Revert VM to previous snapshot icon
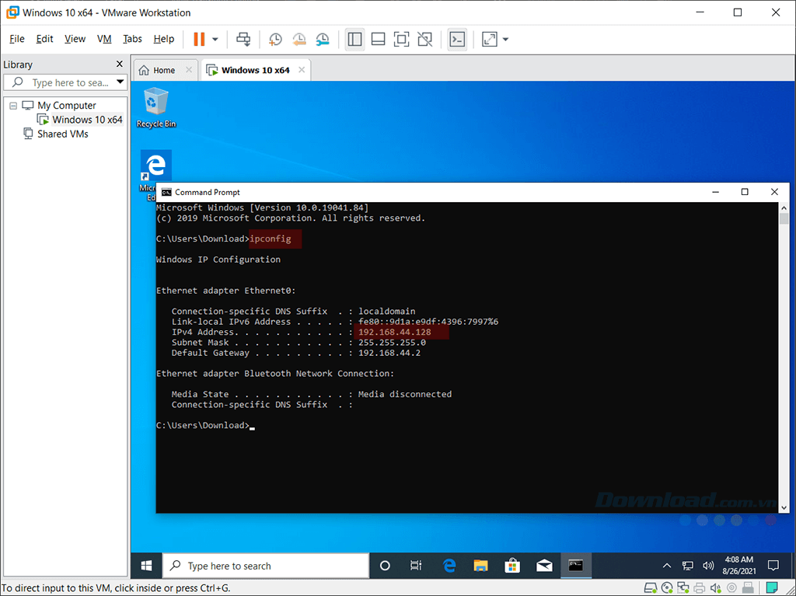 click(x=298, y=39)
